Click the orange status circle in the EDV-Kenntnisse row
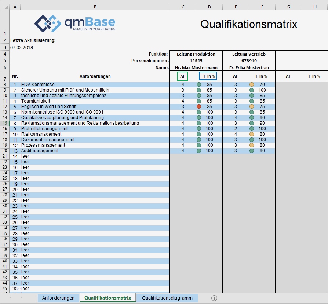328x304 pixels. 252,85
